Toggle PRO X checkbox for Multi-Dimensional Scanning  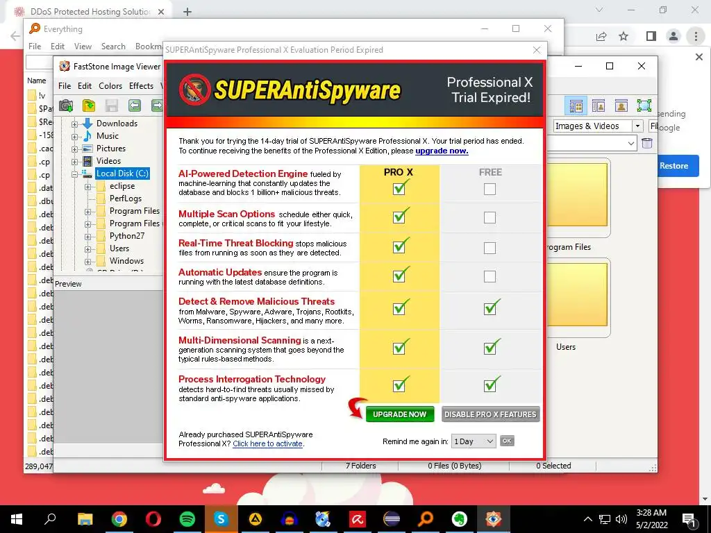tap(399, 348)
